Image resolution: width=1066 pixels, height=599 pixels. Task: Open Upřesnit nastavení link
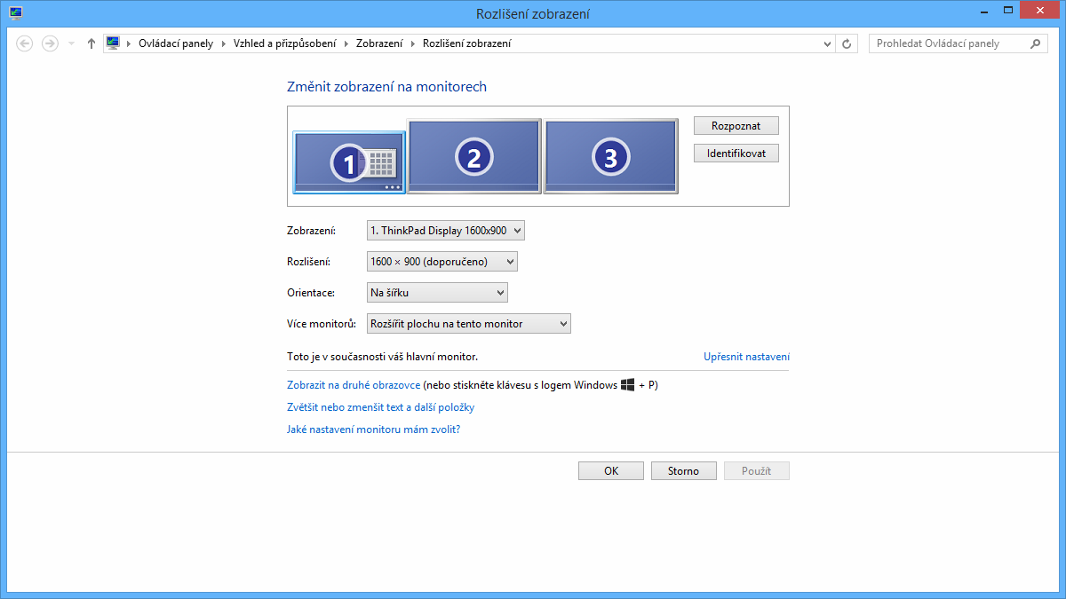(x=746, y=357)
